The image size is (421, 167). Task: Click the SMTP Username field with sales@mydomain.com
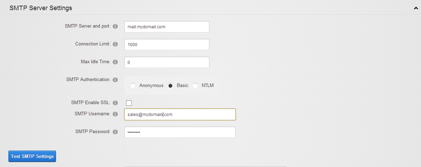(x=180, y=114)
